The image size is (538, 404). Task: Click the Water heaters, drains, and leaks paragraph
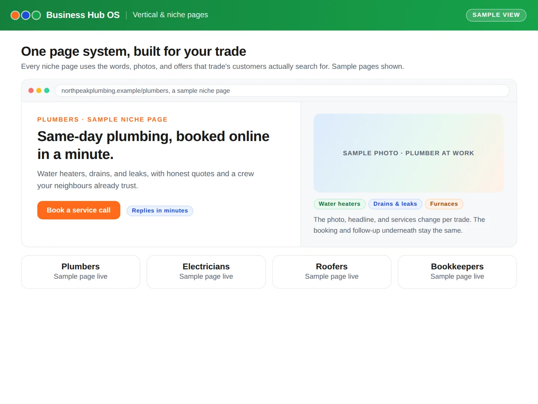pos(146,180)
